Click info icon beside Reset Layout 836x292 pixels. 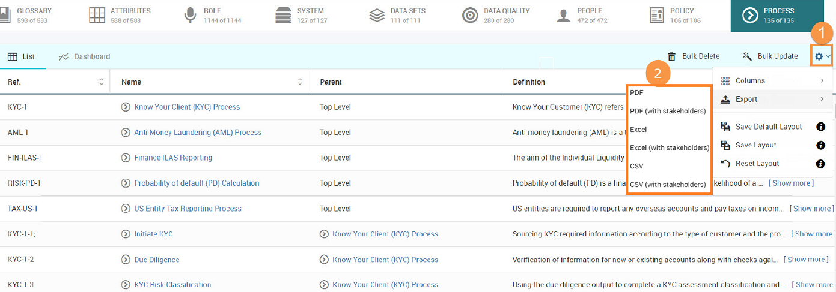[820, 164]
